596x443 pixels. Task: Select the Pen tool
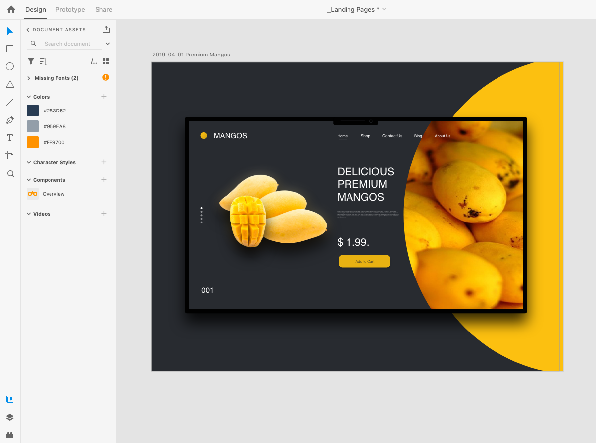click(9, 119)
